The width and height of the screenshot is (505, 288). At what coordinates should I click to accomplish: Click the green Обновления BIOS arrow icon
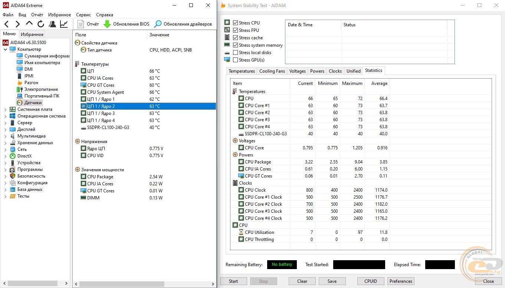107,24
